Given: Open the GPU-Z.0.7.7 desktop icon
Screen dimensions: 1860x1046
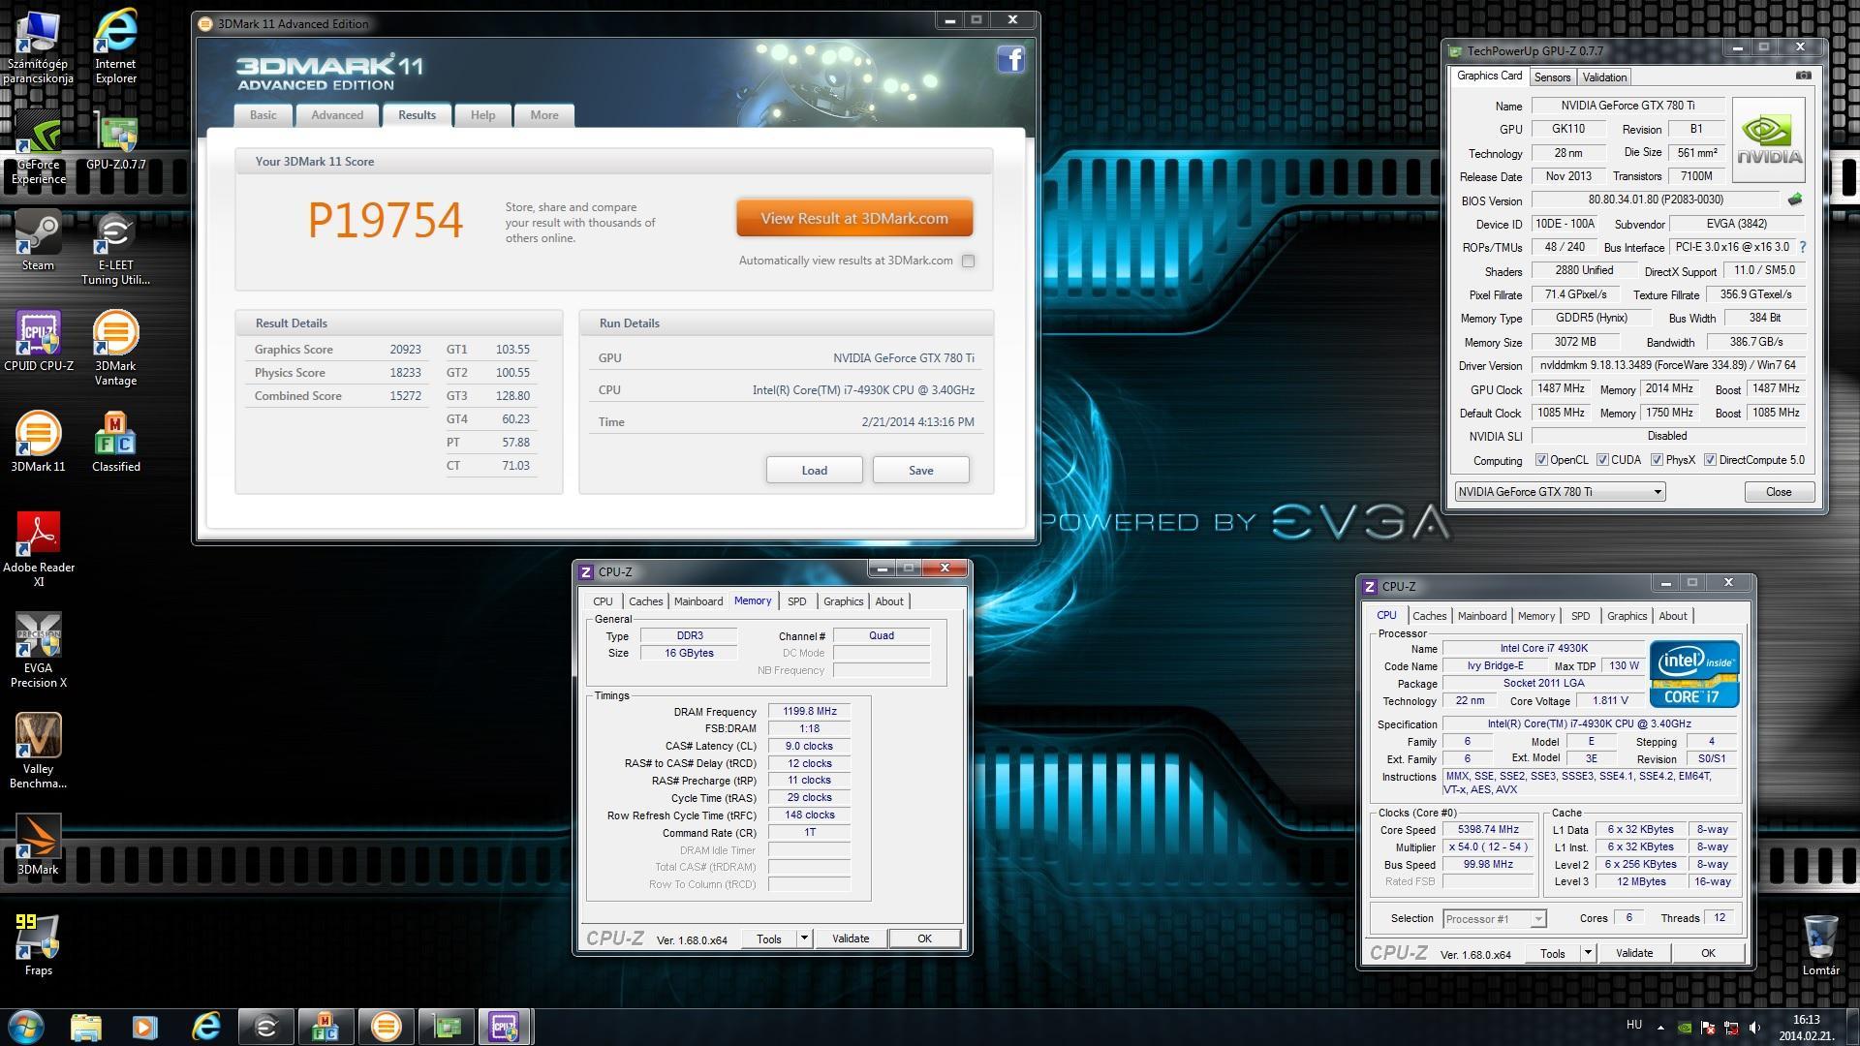Looking at the screenshot, I should 115,140.
